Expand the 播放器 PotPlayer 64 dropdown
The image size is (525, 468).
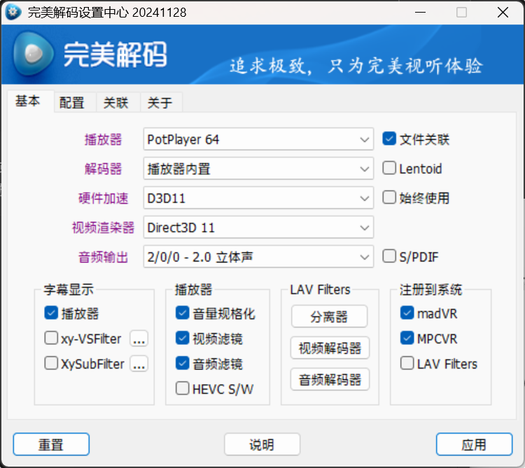(x=258, y=140)
